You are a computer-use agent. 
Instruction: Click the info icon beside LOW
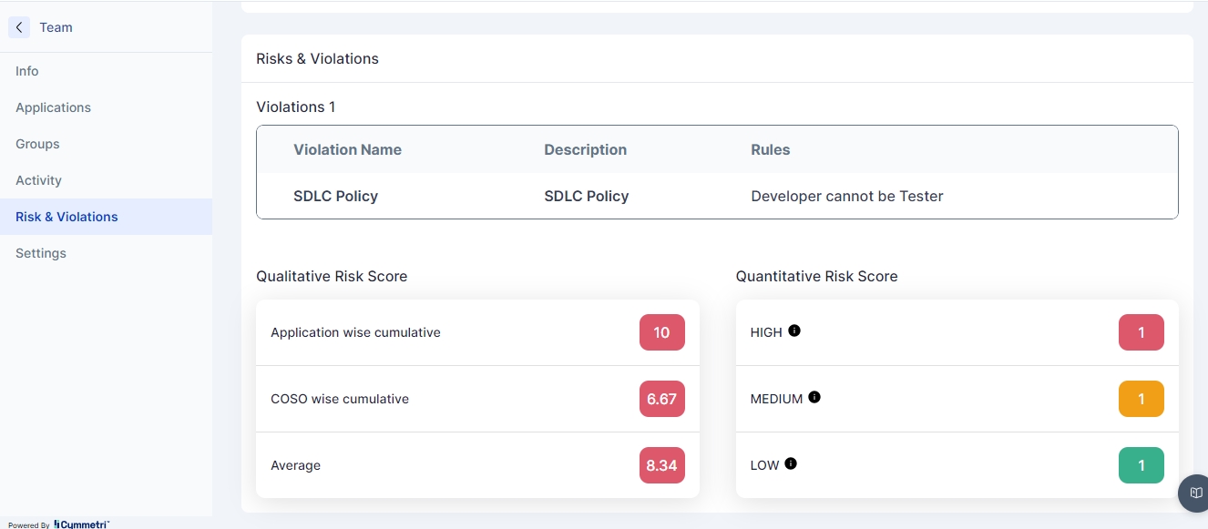tap(791, 463)
